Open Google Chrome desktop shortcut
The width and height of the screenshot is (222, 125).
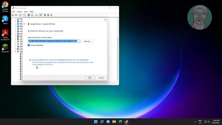5,7
